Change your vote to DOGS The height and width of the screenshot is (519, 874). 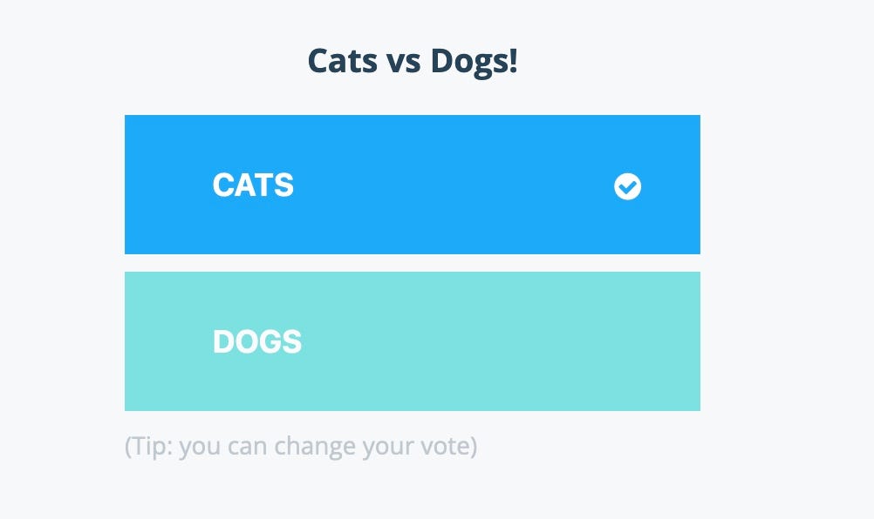coord(413,341)
